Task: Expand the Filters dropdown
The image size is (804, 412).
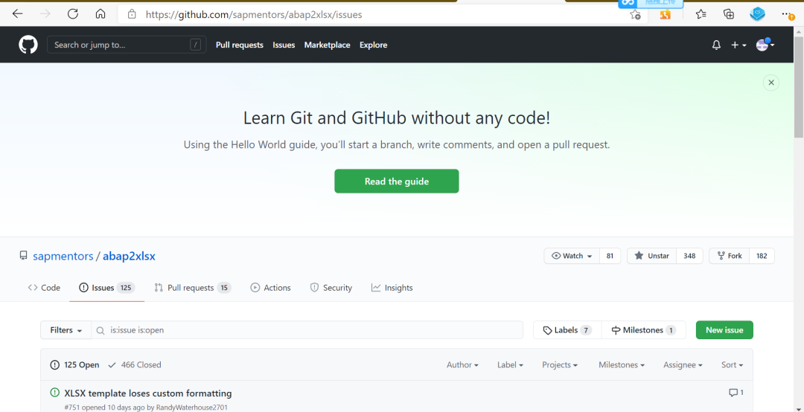Action: pyautogui.click(x=66, y=330)
